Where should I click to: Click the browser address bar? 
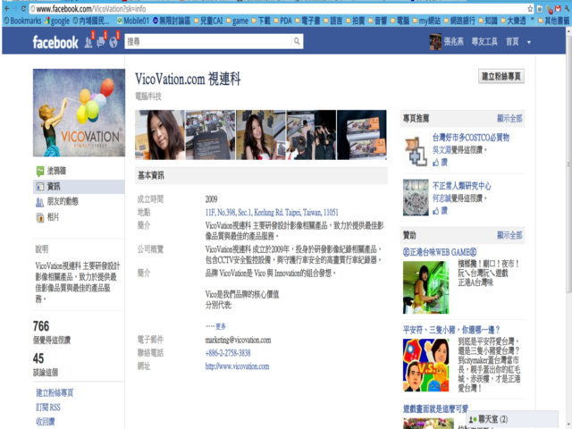277,9
